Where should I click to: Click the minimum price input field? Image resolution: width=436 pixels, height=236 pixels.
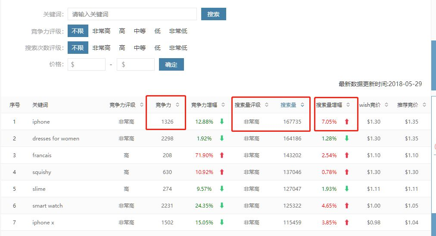(x=87, y=65)
